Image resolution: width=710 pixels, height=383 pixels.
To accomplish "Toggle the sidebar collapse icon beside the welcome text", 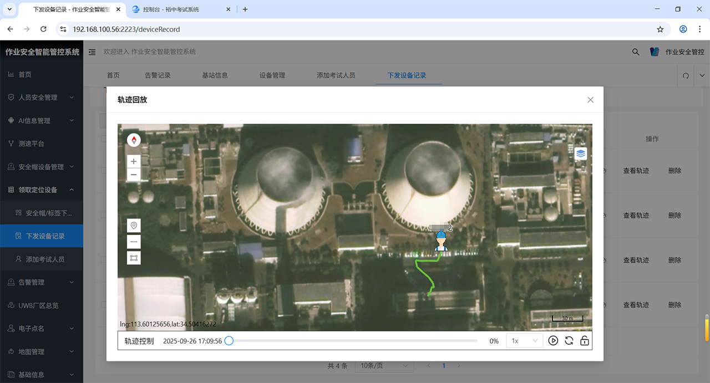I will [x=92, y=52].
